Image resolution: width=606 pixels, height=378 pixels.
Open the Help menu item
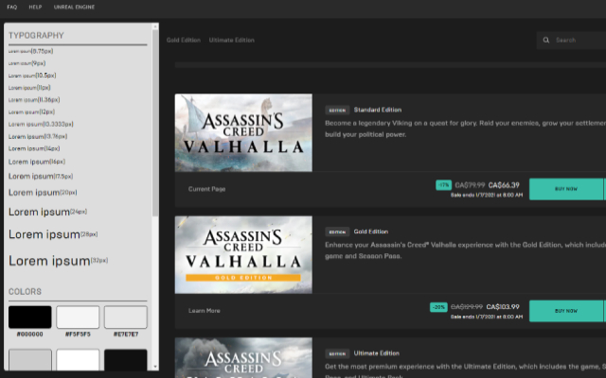(x=35, y=7)
